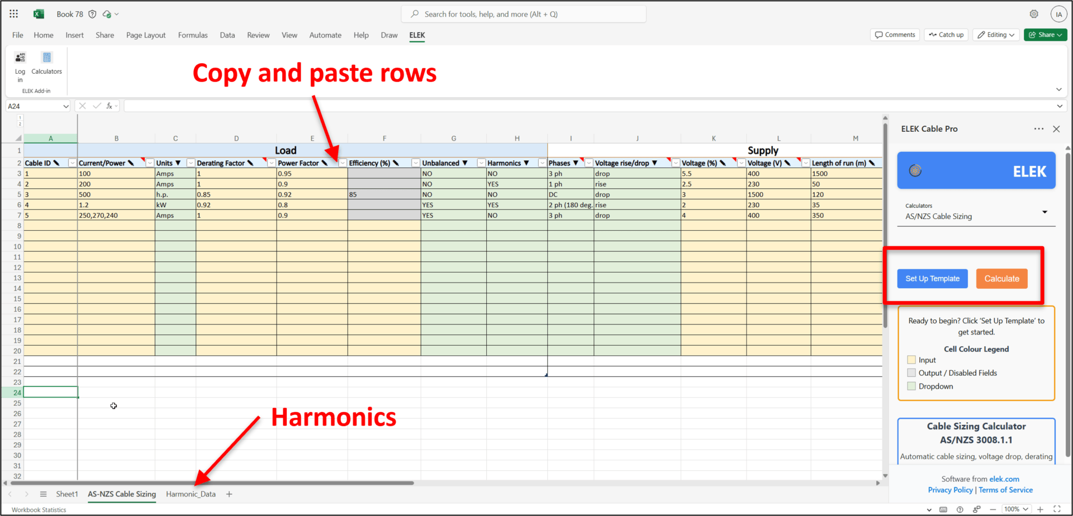Open Calculators in the ELEK Add-in ribbon

(47, 63)
